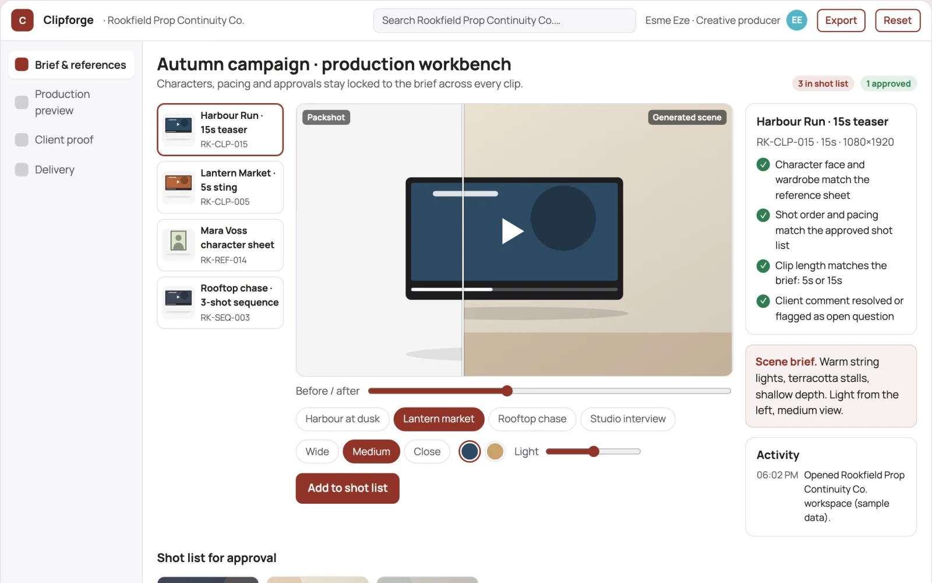932x583 pixels.
Task: Click the check icon beside Shot order and pacing
Action: coord(763,215)
